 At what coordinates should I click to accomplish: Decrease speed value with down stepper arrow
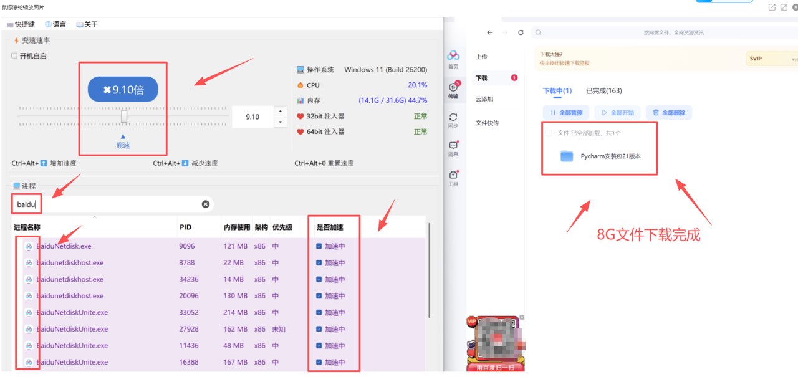(280, 122)
